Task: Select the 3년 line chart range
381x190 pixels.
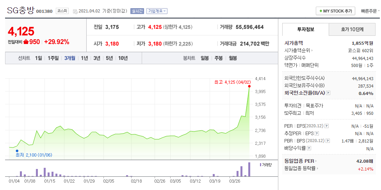Action: click(97, 58)
